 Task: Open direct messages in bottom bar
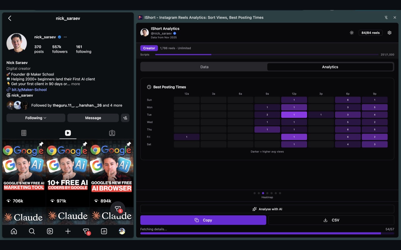tap(86, 232)
